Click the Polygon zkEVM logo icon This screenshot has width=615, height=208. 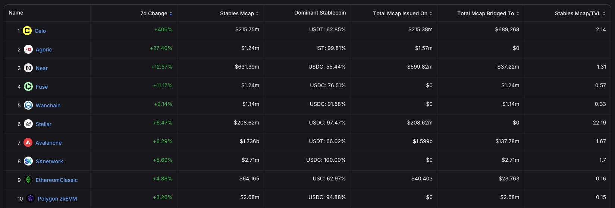point(31,198)
